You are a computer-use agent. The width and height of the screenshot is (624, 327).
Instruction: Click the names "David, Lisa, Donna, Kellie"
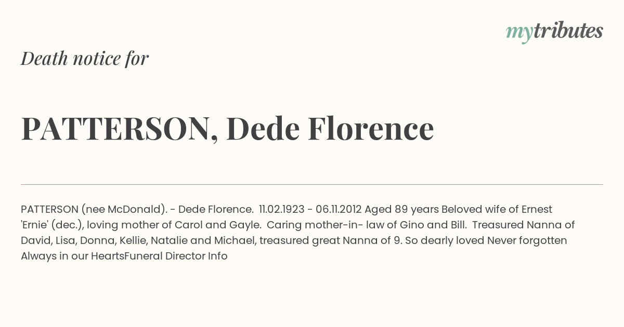pyautogui.click(x=83, y=240)
